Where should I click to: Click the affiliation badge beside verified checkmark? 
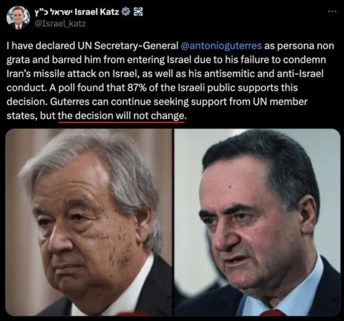coord(138,12)
